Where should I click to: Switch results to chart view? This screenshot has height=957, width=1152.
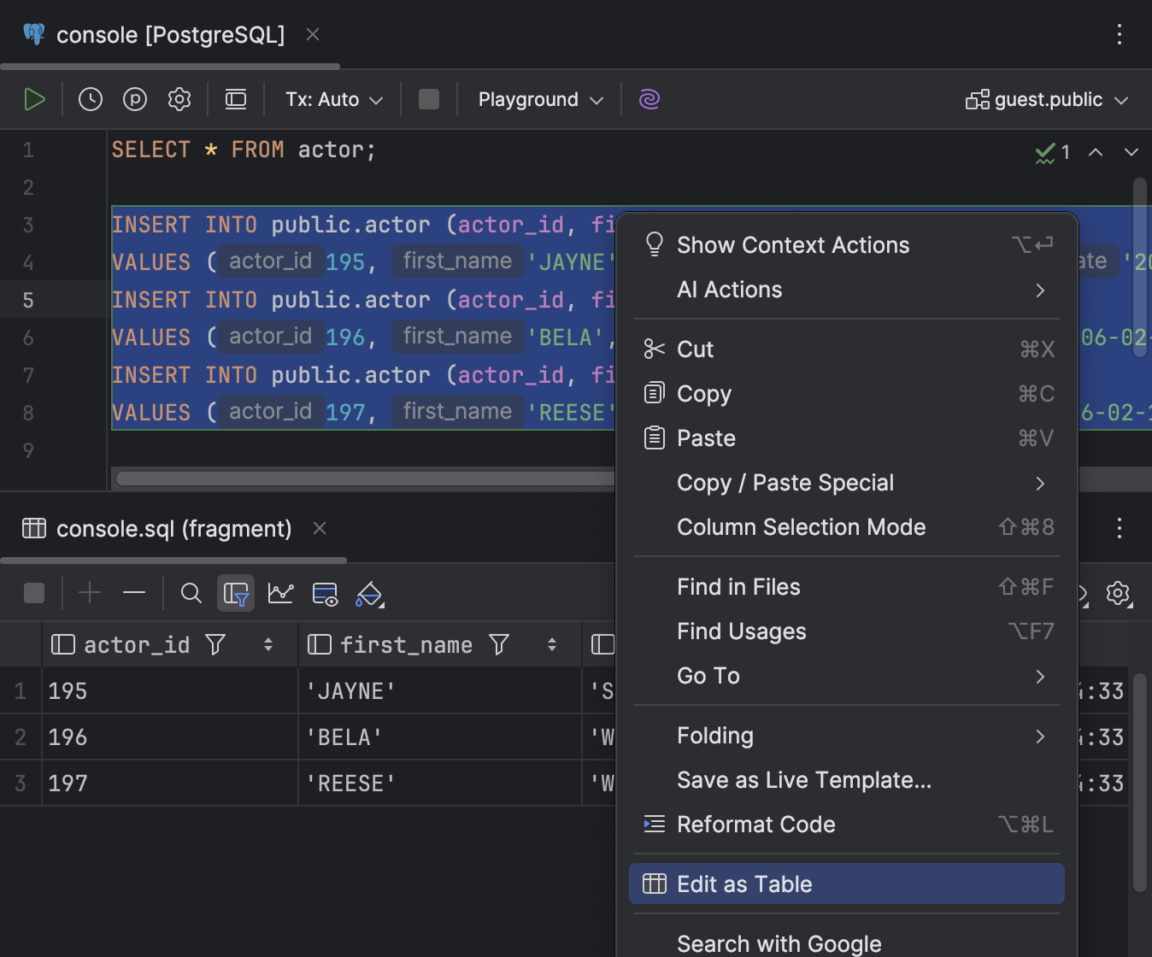coord(281,593)
